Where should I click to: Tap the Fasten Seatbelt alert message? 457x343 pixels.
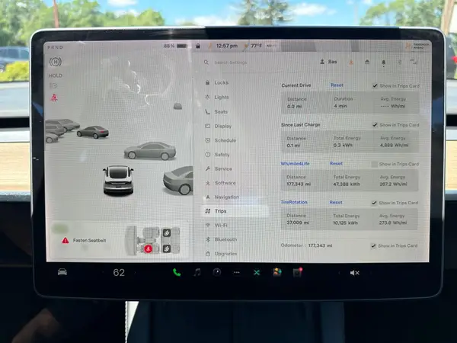[x=89, y=240]
